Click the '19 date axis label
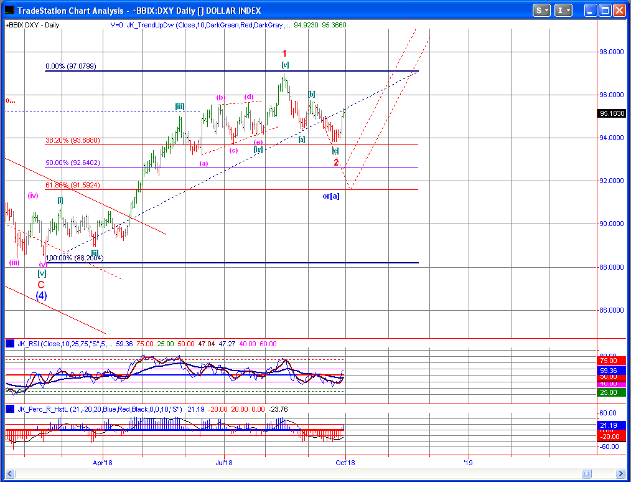The image size is (631, 482). click(468, 463)
